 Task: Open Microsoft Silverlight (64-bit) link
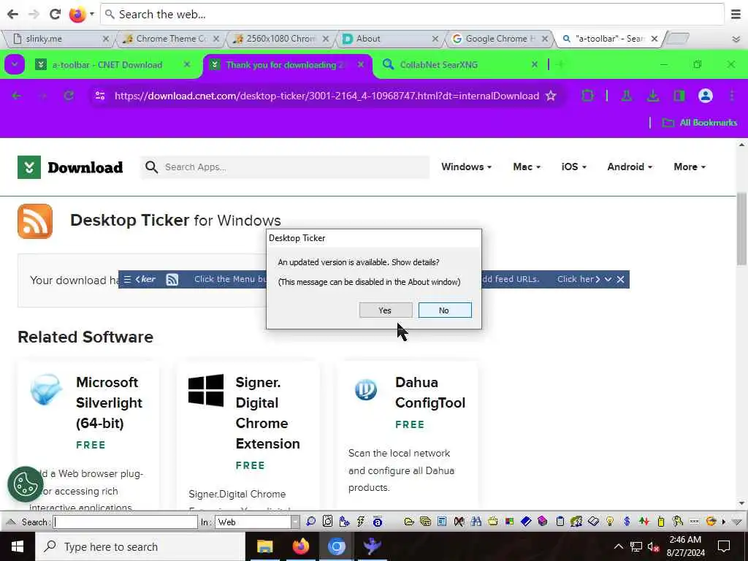pos(110,402)
